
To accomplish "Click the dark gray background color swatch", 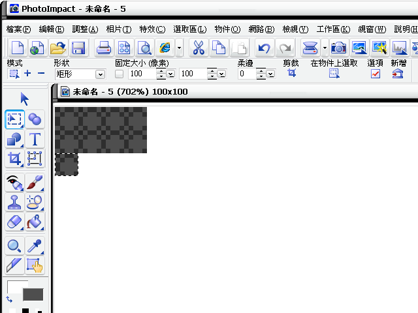I will [x=33, y=295].
